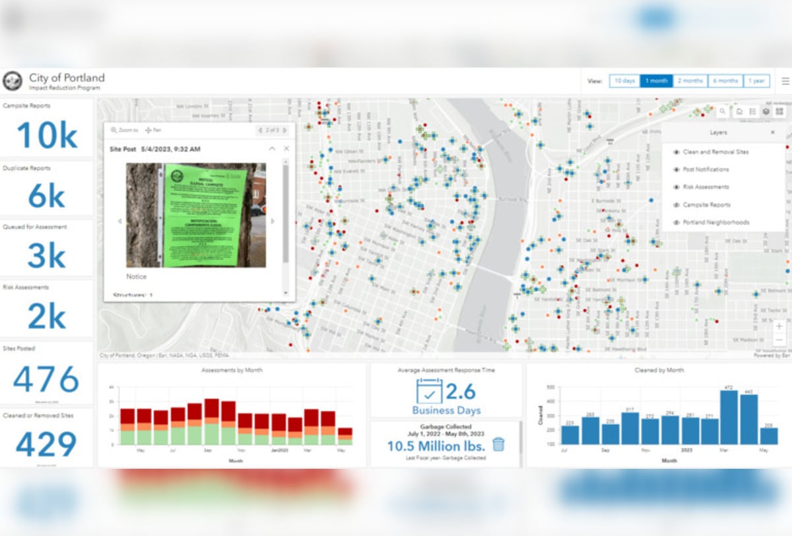The width and height of the screenshot is (792, 536).
Task: Open the basemap gallery icon
Action: point(779,111)
